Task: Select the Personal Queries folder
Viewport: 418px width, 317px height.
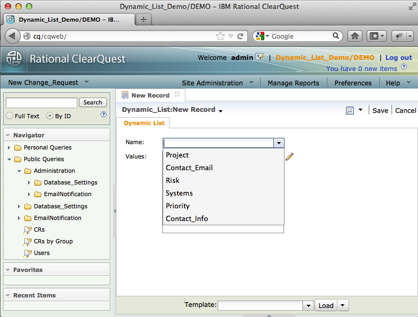Action: tap(48, 147)
